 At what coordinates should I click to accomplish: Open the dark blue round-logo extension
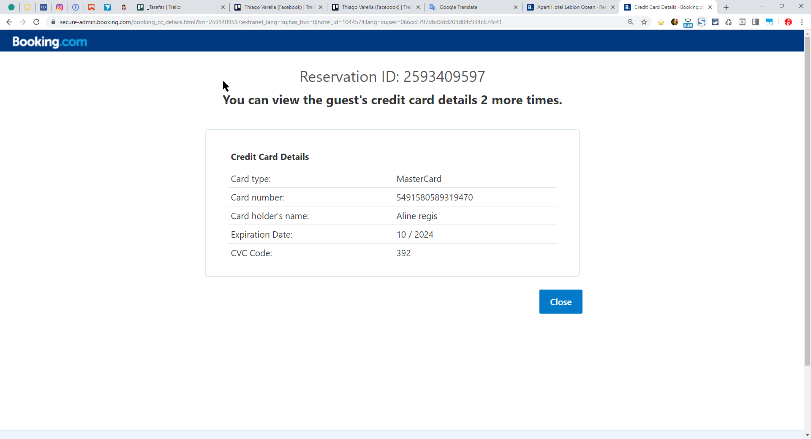[715, 22]
